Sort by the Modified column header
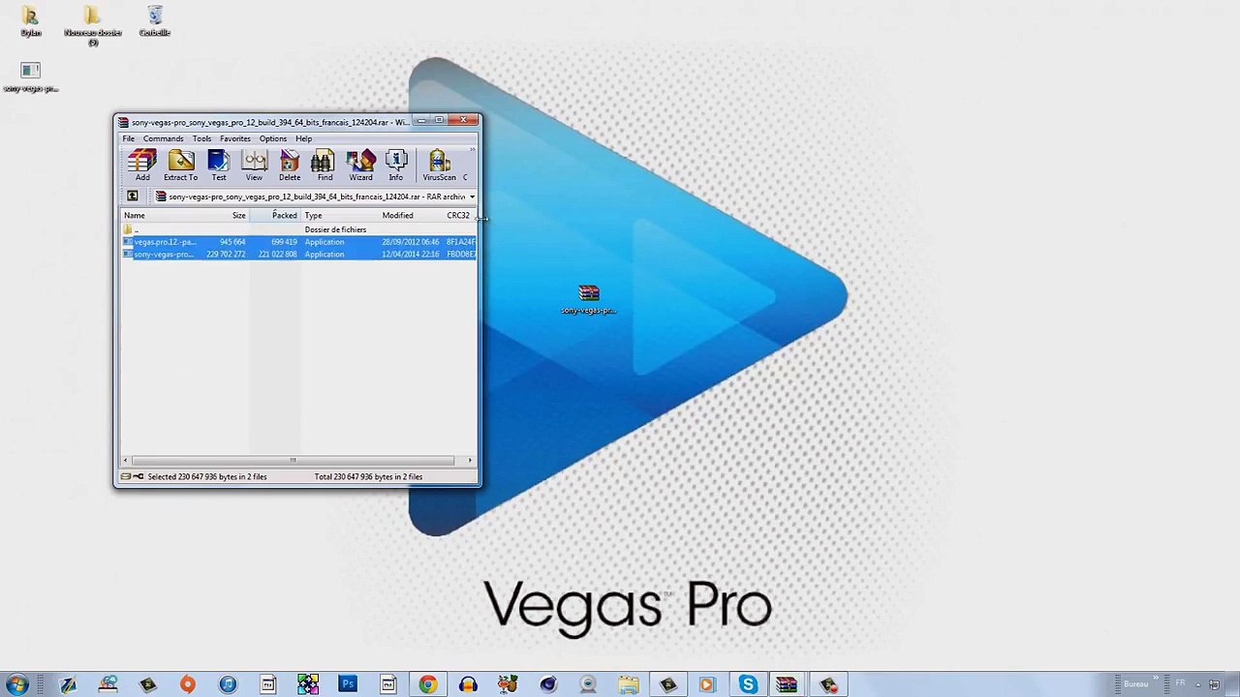 pyautogui.click(x=411, y=215)
